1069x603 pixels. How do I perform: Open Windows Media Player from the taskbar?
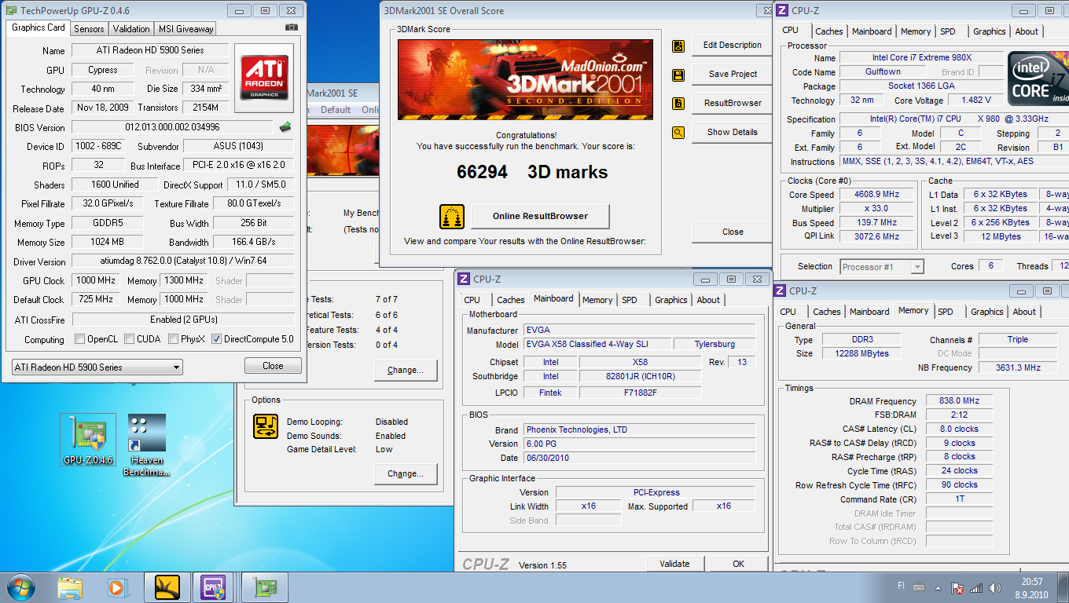coord(116,587)
